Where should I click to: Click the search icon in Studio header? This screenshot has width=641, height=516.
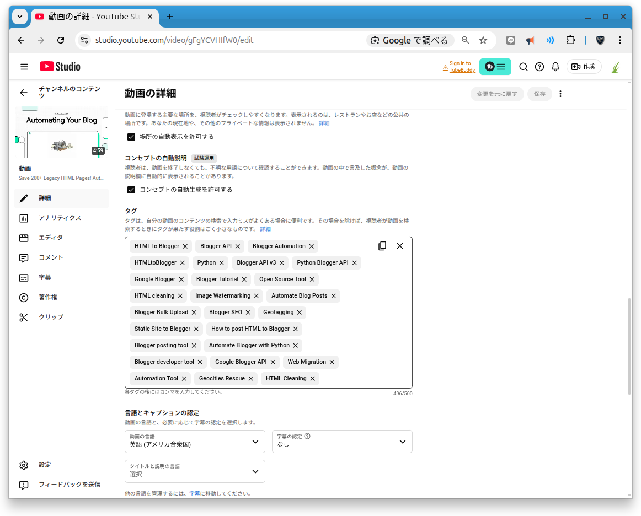pyautogui.click(x=524, y=67)
